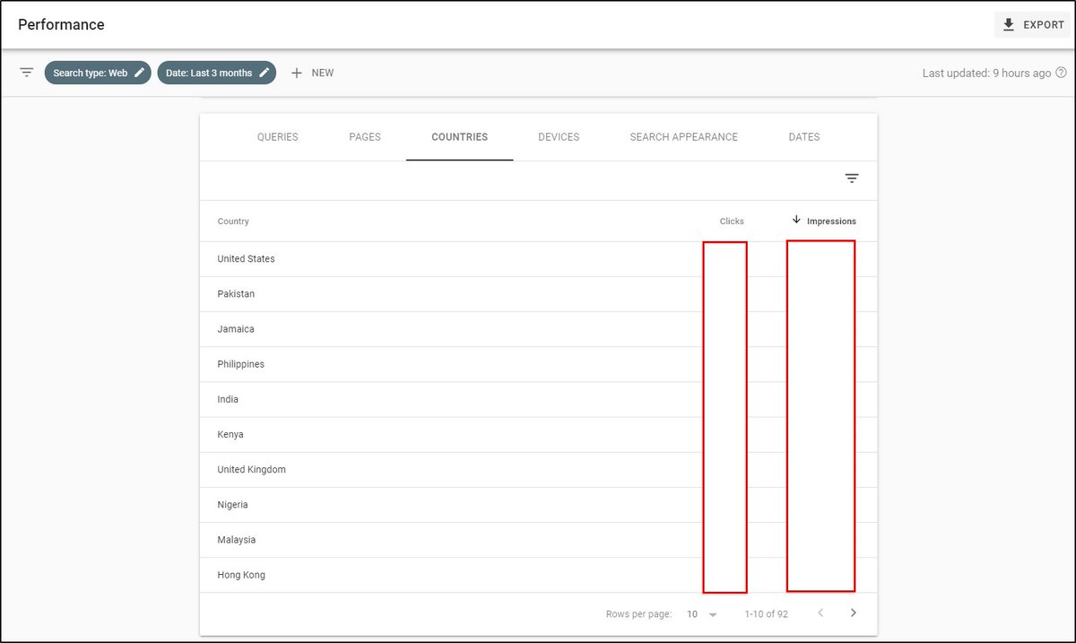Open the help icon next to Last updated

click(x=1061, y=73)
